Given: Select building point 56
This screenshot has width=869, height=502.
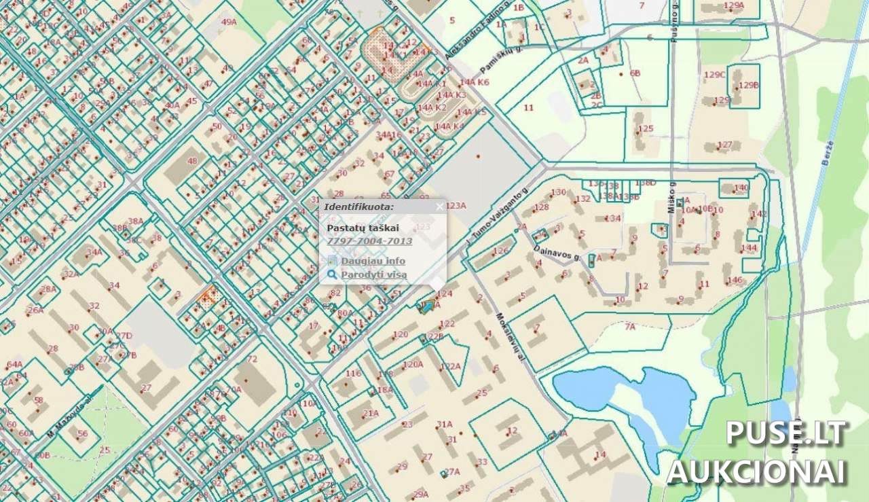Looking at the screenshot, I should pos(82,433).
